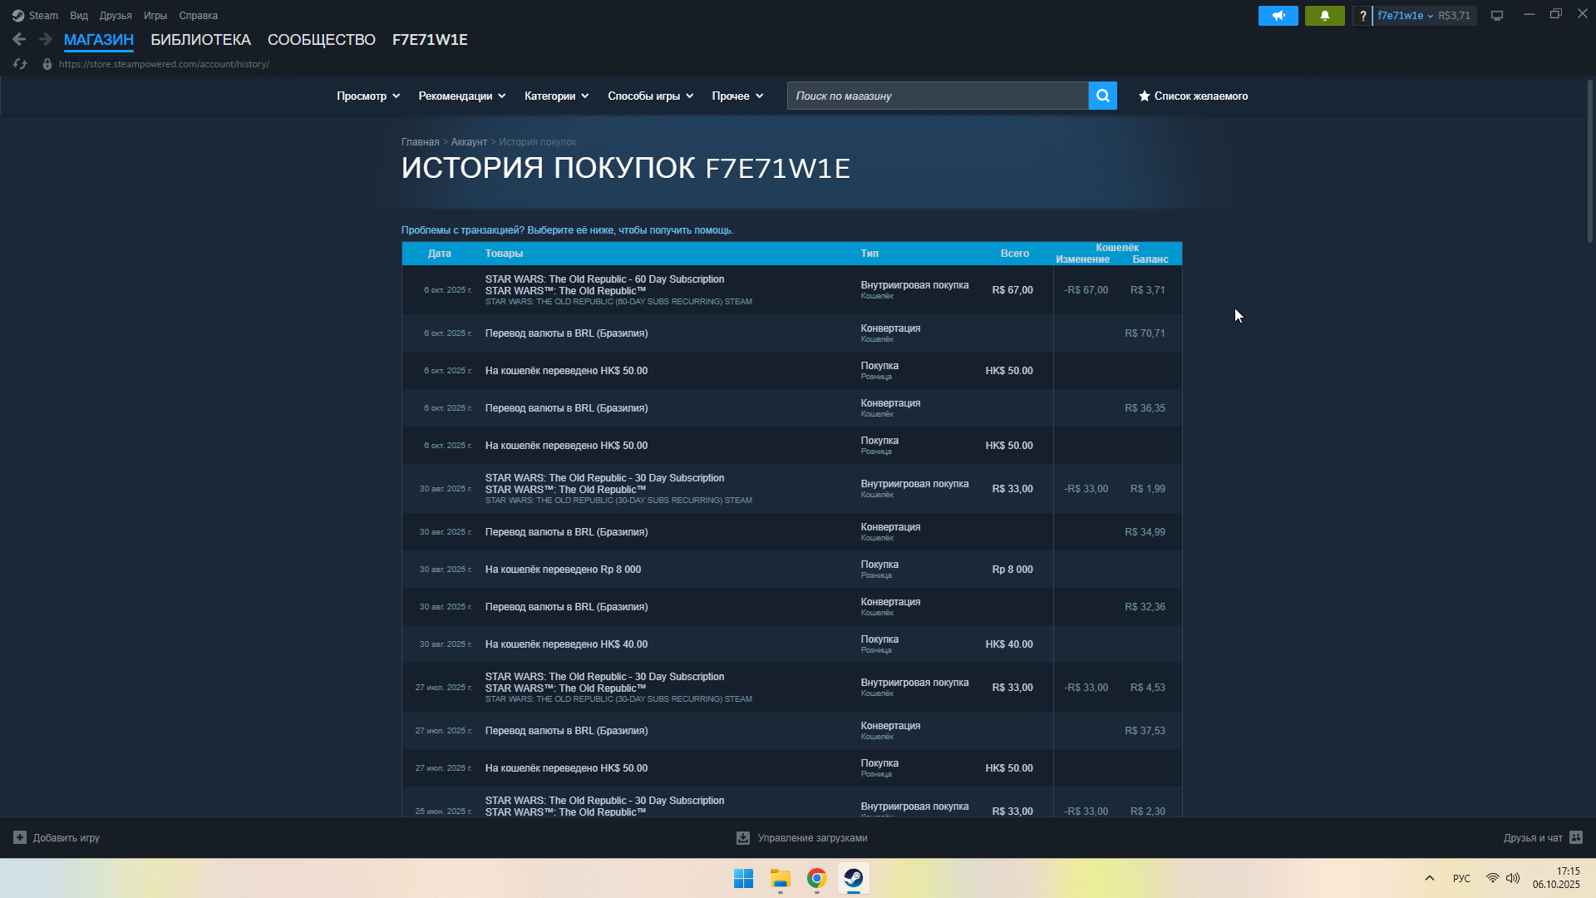1596x898 pixels.
Task: Open Список желаемого wishlist link
Action: tap(1193, 96)
